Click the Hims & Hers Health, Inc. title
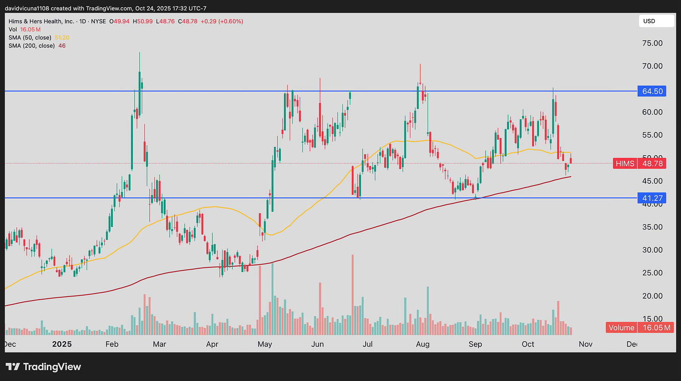681x381 pixels. 41,22
